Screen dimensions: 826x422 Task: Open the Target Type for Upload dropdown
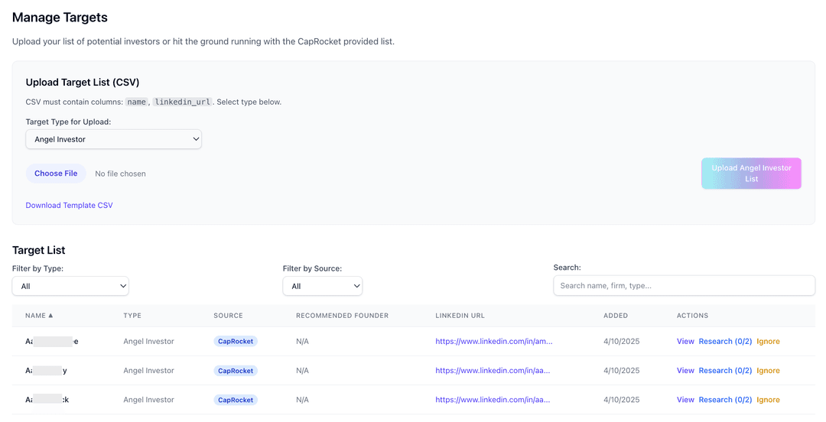coord(113,139)
